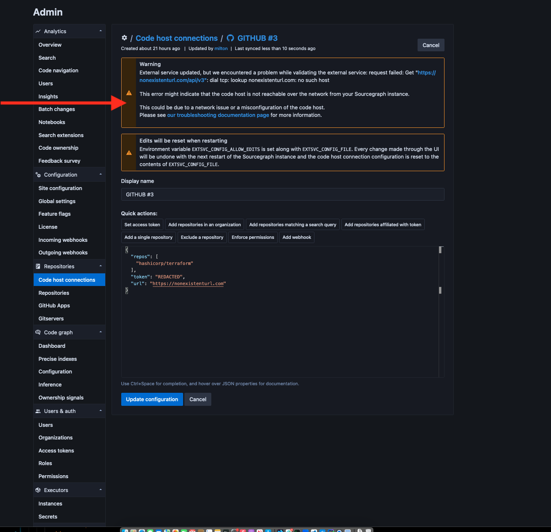Open Code host connections breadcrumb link
The width and height of the screenshot is (551, 532).
point(177,38)
